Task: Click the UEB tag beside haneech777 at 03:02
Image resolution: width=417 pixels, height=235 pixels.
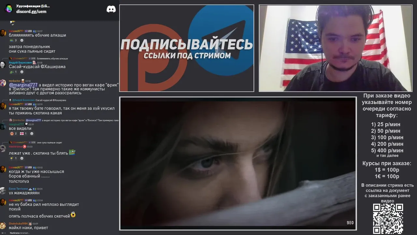Action: pos(28,167)
